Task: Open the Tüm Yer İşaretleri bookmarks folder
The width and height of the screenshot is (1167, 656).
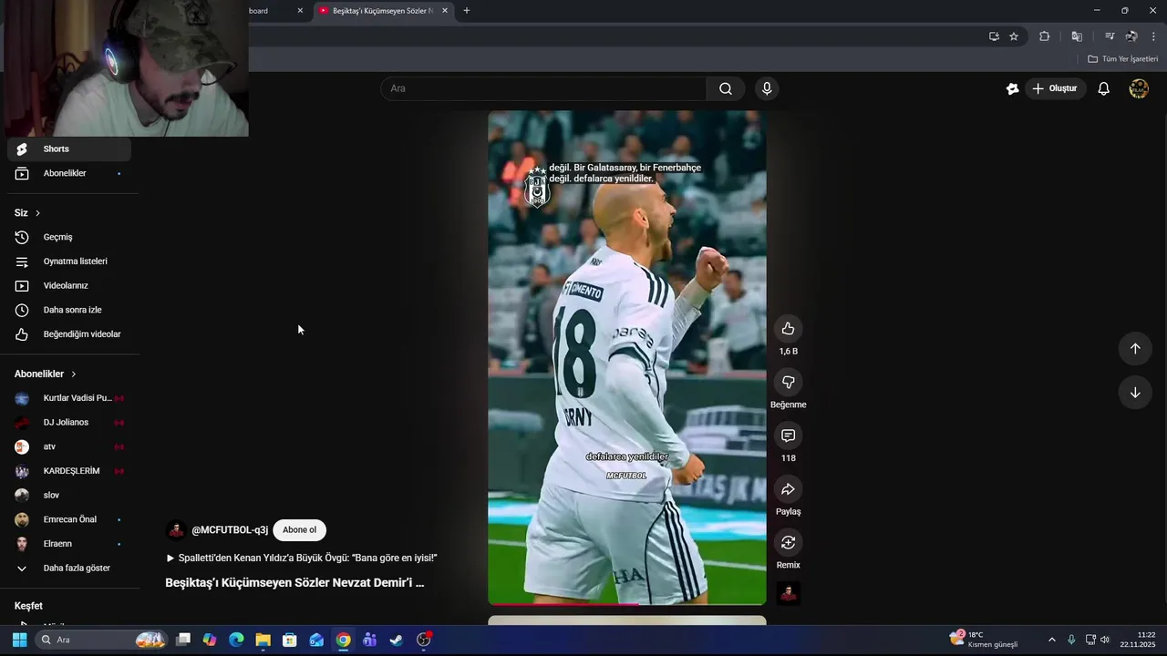Action: pos(1123,59)
